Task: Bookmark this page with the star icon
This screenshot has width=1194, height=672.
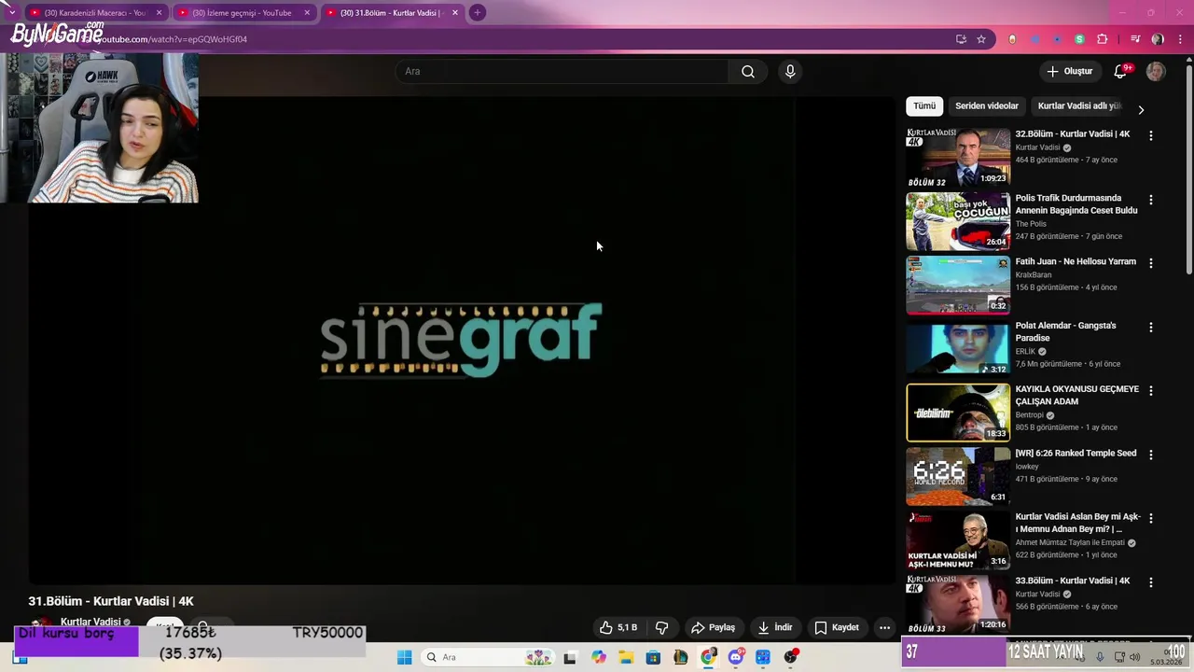Action: 981,39
